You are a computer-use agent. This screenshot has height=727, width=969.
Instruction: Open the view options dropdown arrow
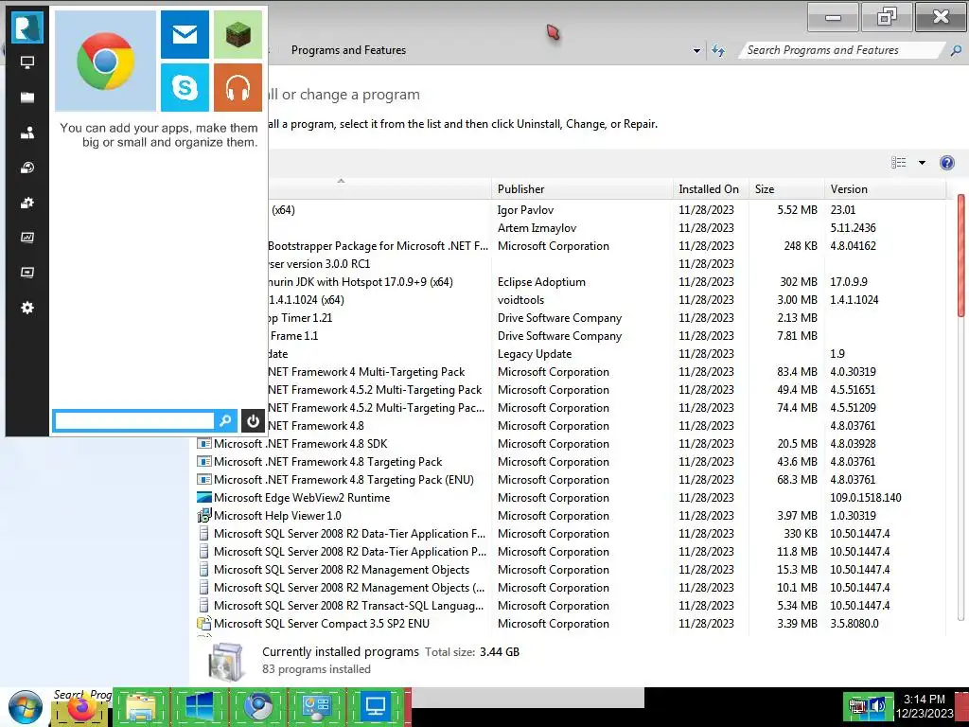[x=922, y=163]
